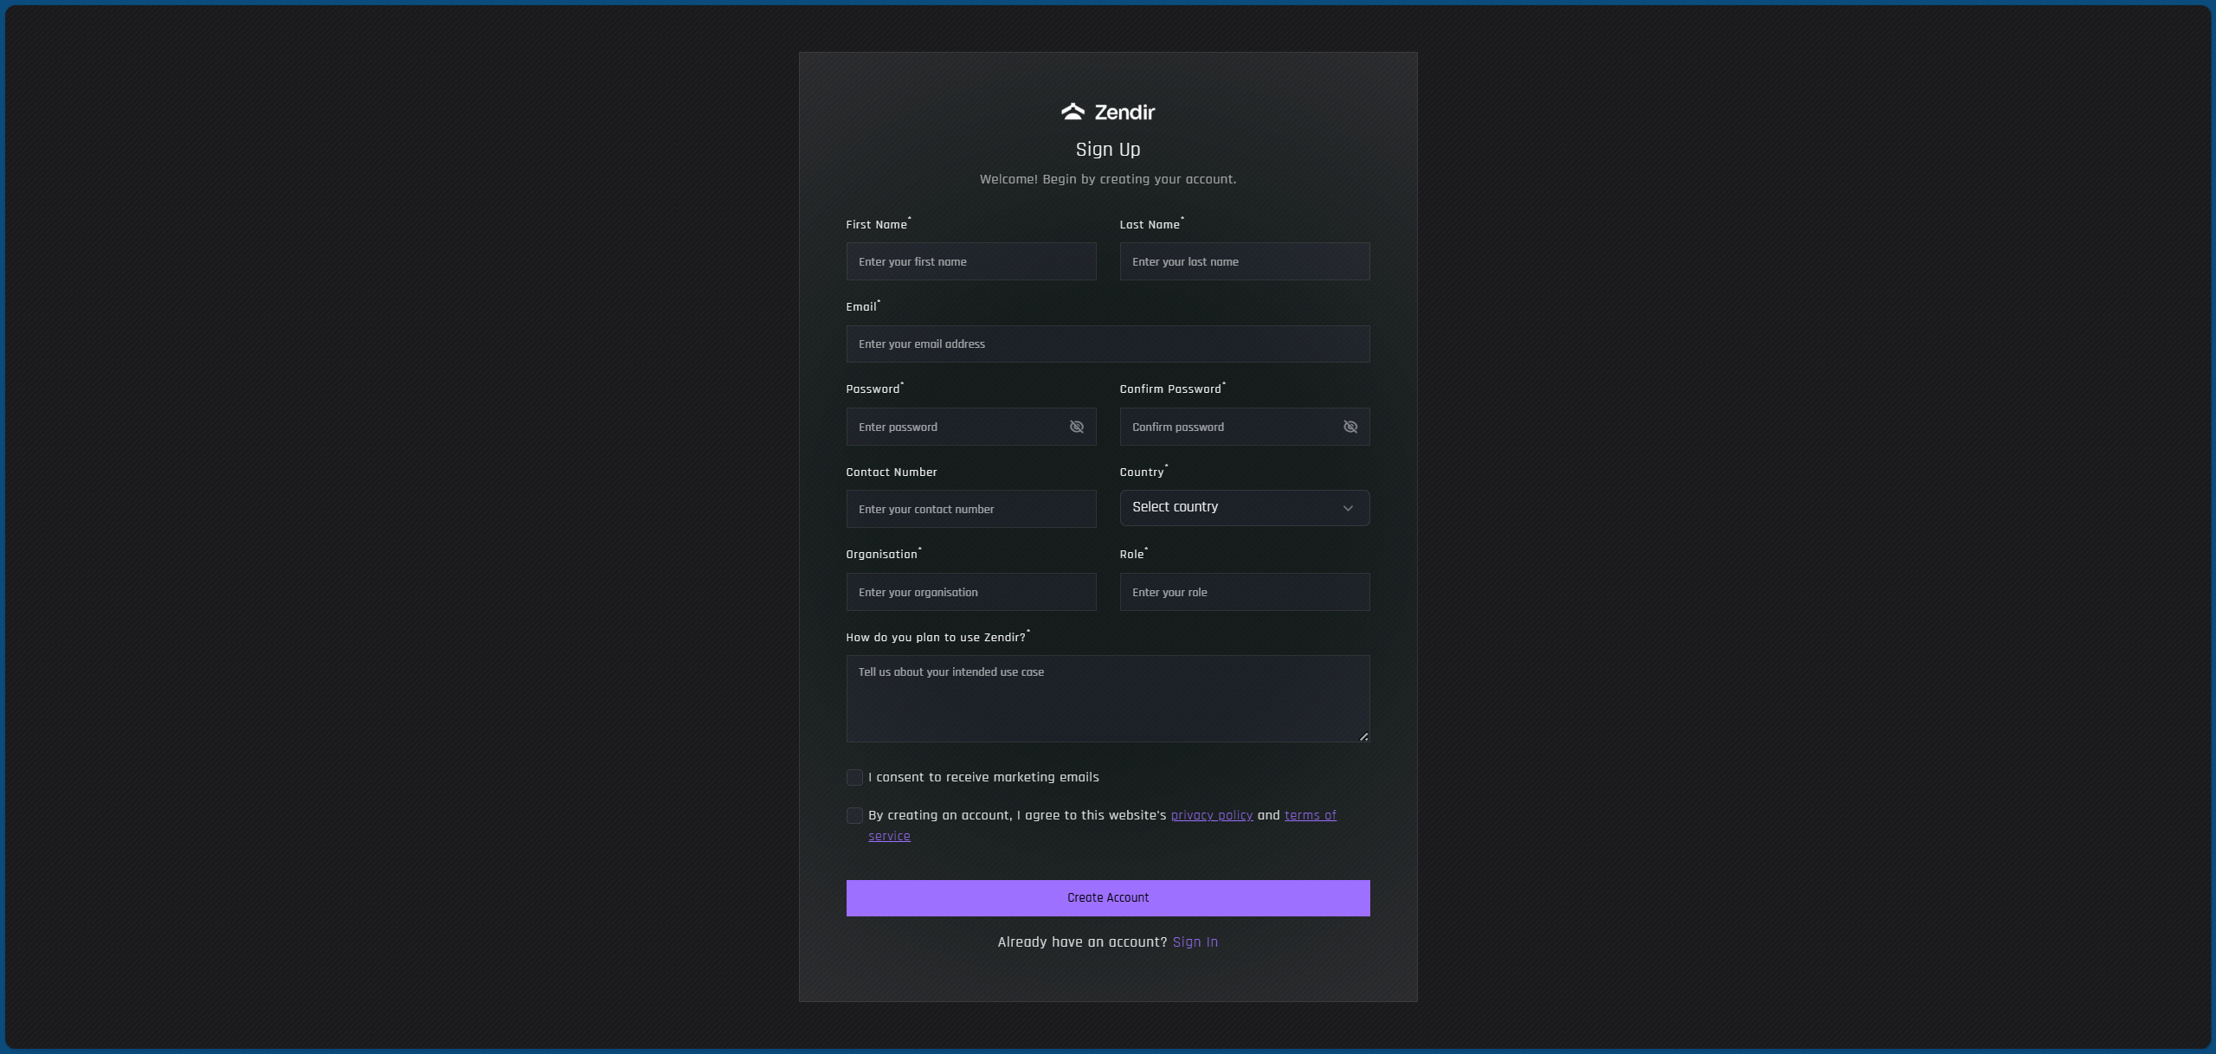Focus the Organisation text field
This screenshot has height=1054, width=2216.
[970, 592]
